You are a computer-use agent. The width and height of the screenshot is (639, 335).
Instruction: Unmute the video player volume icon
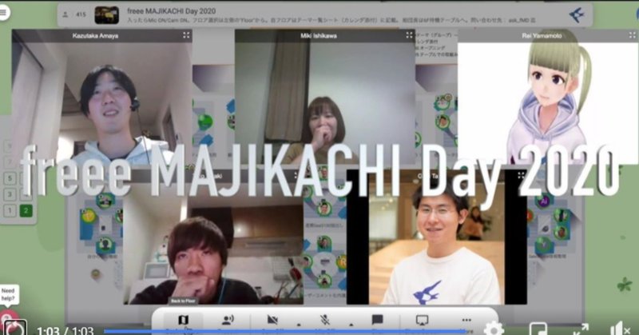621,329
